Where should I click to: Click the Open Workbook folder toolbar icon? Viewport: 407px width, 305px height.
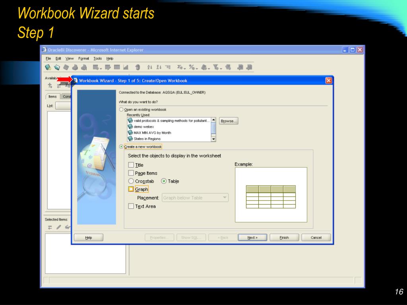(57, 68)
